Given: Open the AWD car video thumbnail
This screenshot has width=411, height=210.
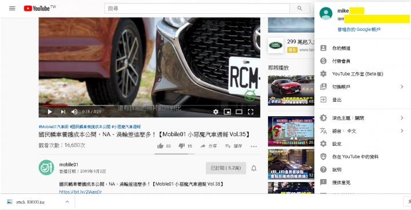Looking at the screenshot, I should click(x=291, y=164).
